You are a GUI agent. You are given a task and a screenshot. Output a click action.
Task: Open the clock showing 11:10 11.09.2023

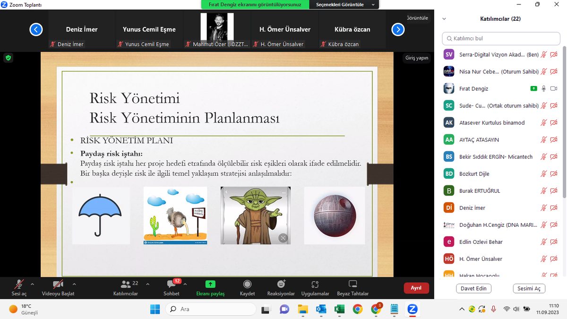pyautogui.click(x=549, y=309)
